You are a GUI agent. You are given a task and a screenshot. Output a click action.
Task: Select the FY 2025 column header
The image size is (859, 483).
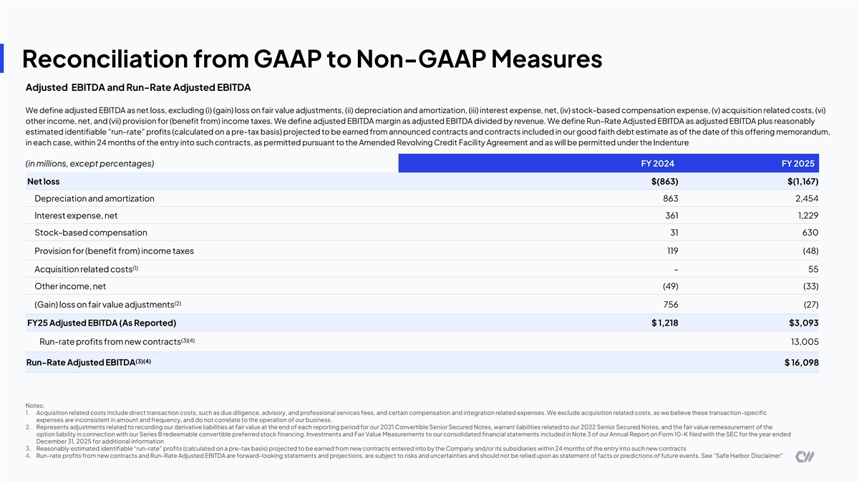coord(800,164)
